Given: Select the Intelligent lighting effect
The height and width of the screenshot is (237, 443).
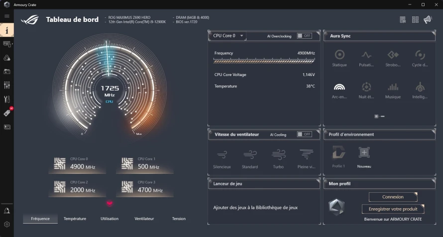Looking at the screenshot, I should click(x=420, y=90).
